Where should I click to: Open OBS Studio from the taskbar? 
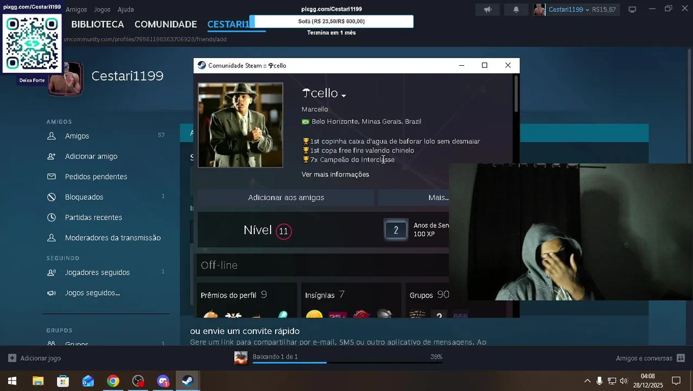(138, 381)
